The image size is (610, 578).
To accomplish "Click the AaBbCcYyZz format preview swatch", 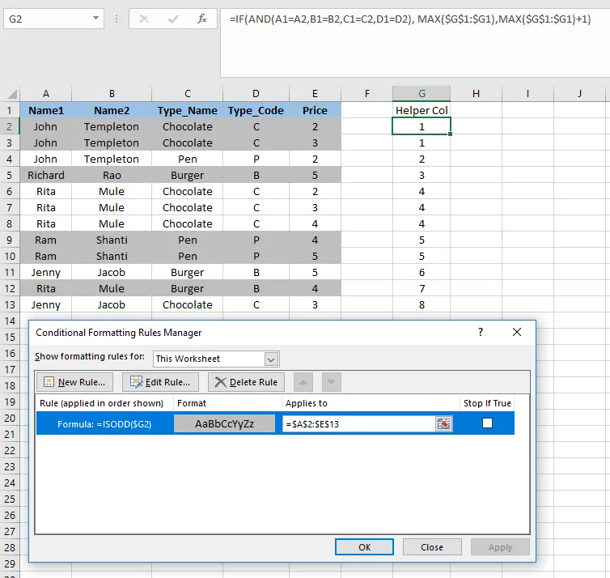I will click(224, 424).
